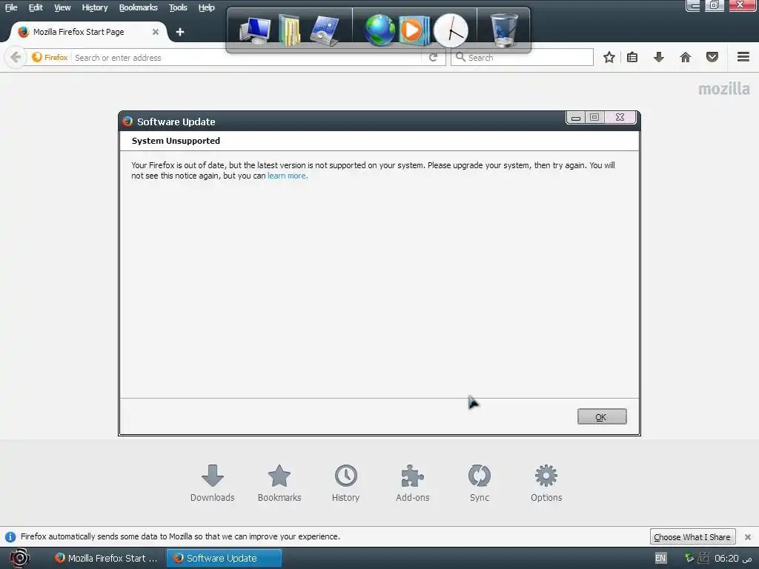
Task: Go to home page icon
Action: (686, 58)
